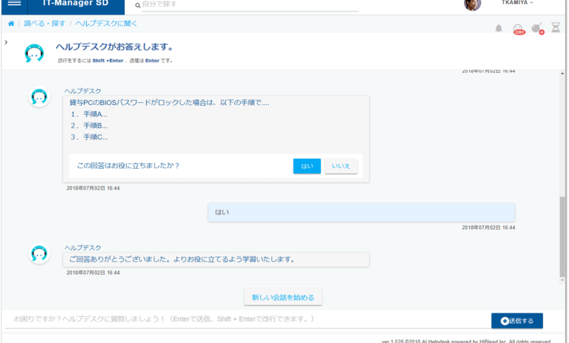The width and height of the screenshot is (569, 343).
Task: Click the scrollbar down arrow
Action: click(x=562, y=280)
